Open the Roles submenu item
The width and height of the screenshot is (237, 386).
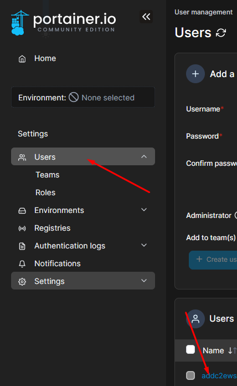coord(45,192)
